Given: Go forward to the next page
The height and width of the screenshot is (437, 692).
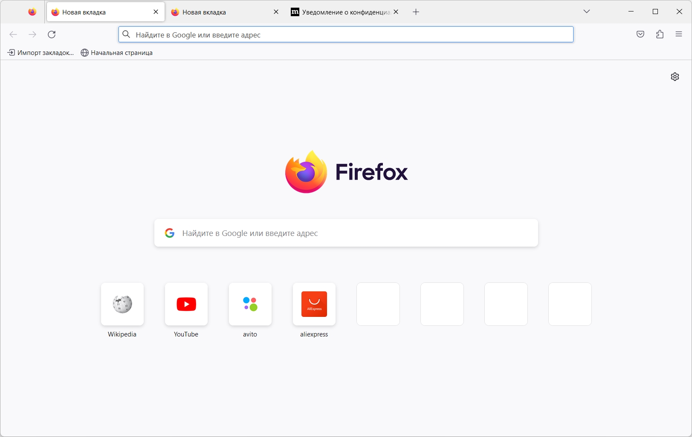Looking at the screenshot, I should pos(32,34).
